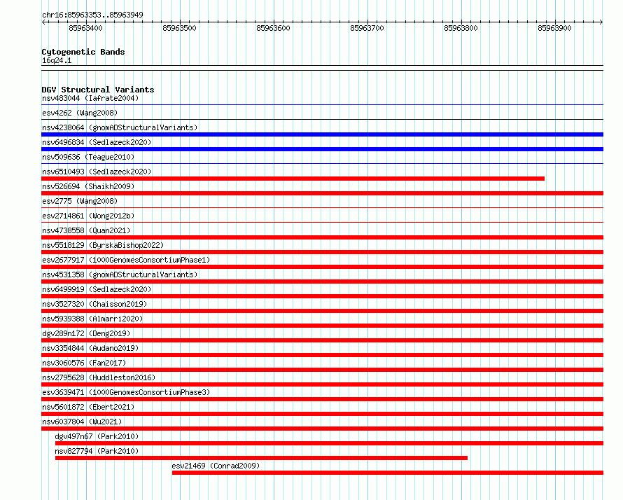The image size is (623, 500).
Task: Click the red bar under dgv497n67 (Park2010)
Action: coord(330,443)
